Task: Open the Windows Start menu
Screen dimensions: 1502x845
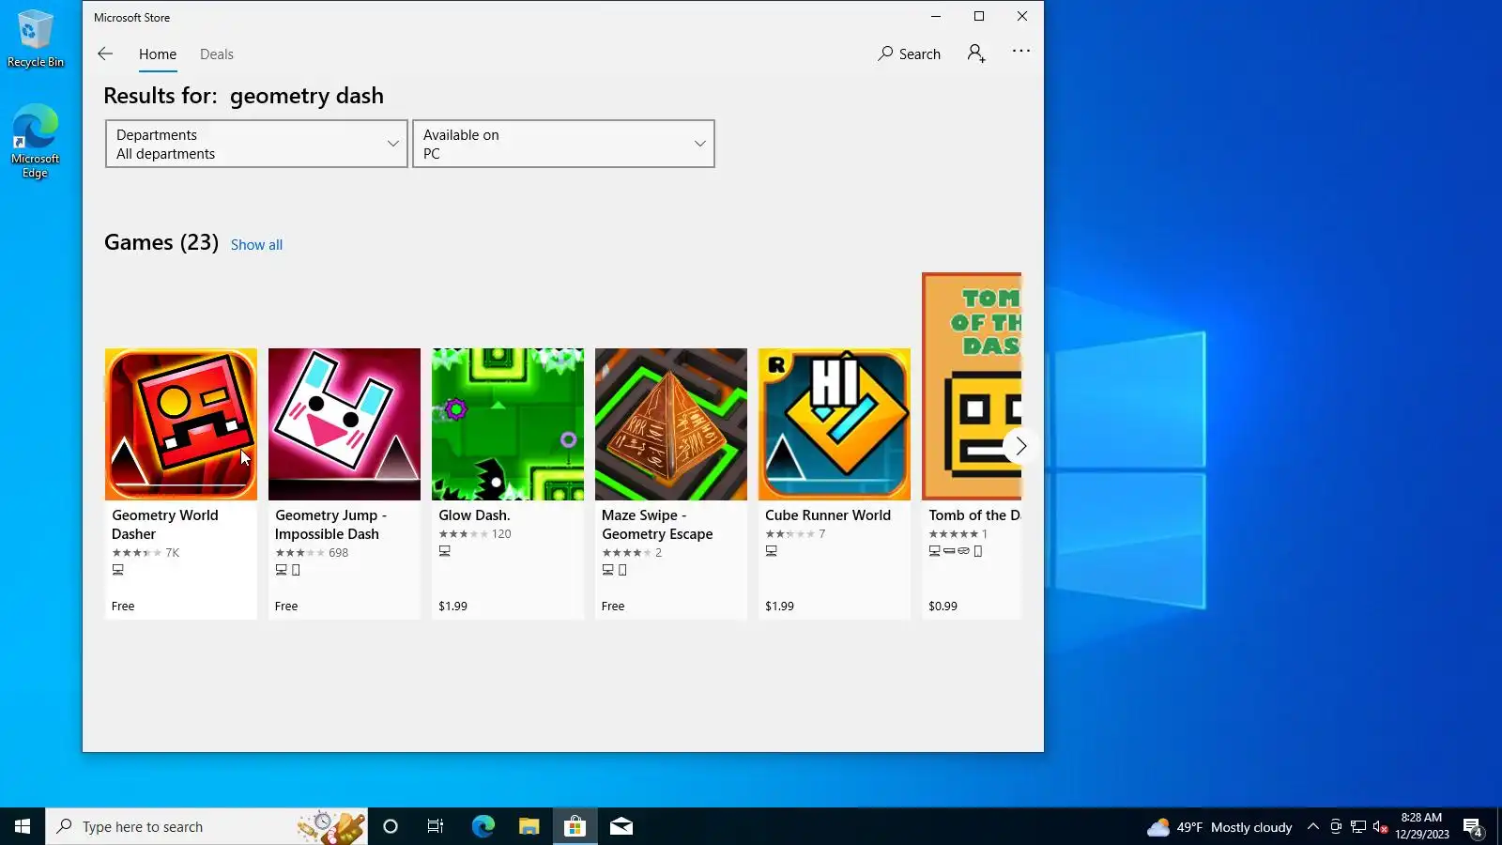Action: click(x=23, y=826)
